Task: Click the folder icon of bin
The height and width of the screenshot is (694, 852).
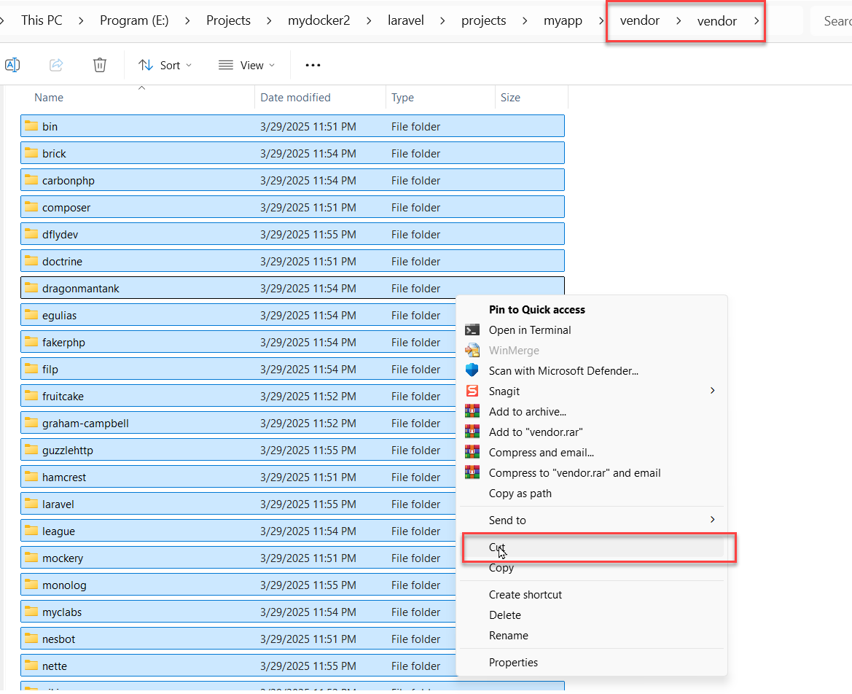Action: (x=31, y=126)
